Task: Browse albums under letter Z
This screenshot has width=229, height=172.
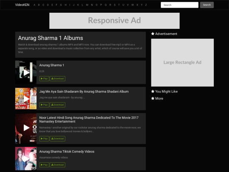Action: tap(146, 5)
